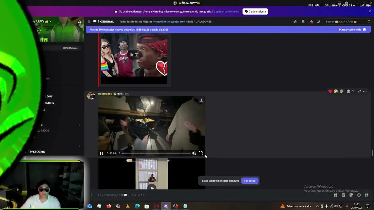Click Enviar mensaje a GENERAL input
This screenshot has height=210, width=374.
[x=213, y=195]
